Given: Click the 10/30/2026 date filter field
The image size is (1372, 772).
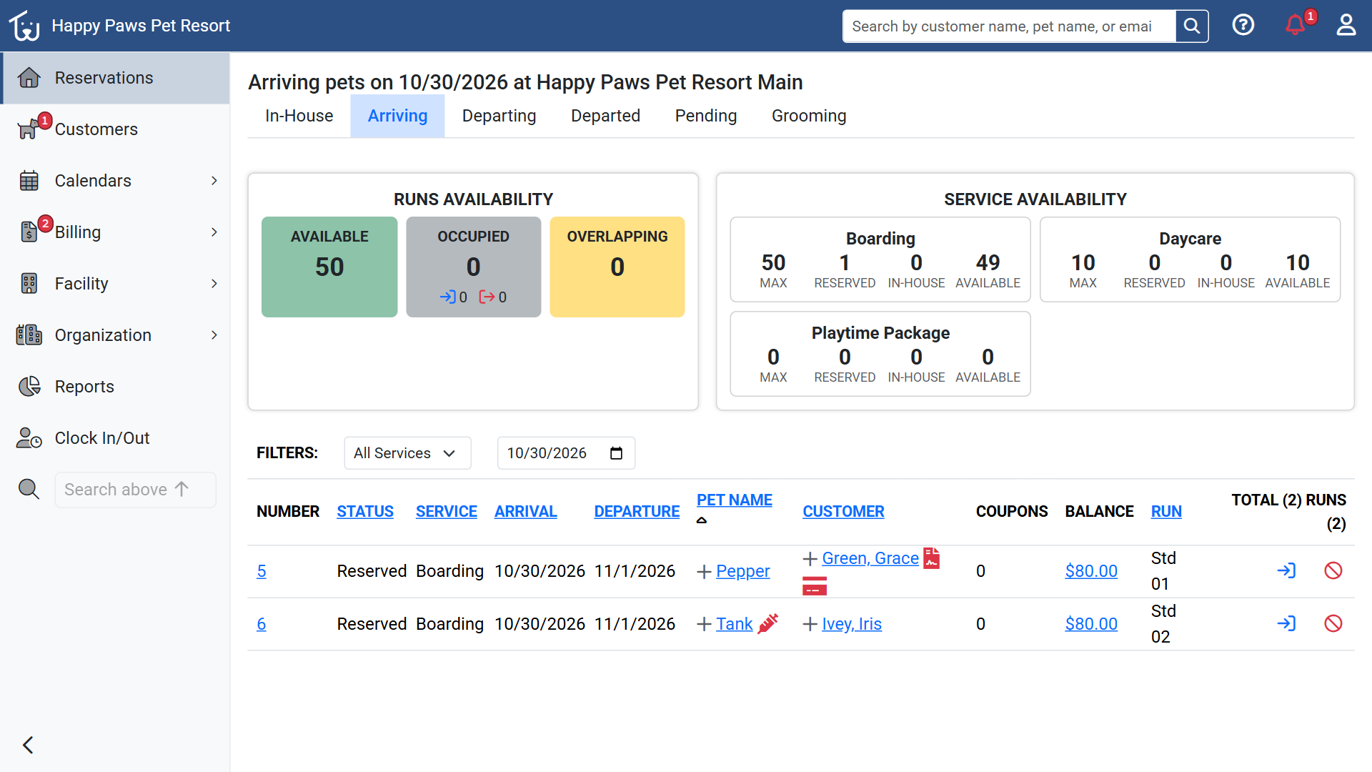Looking at the screenshot, I should coord(566,453).
